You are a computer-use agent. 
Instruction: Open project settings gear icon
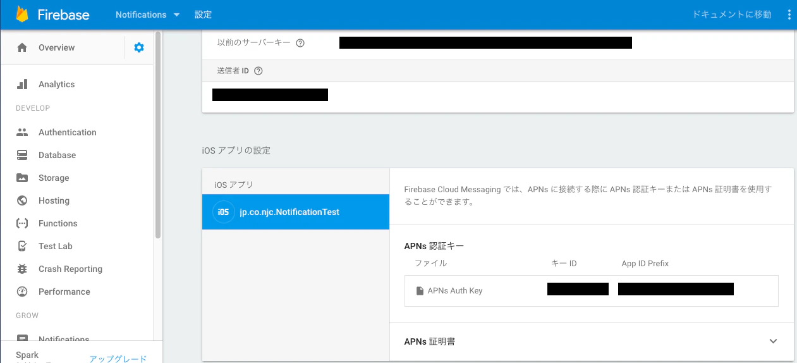[139, 47]
